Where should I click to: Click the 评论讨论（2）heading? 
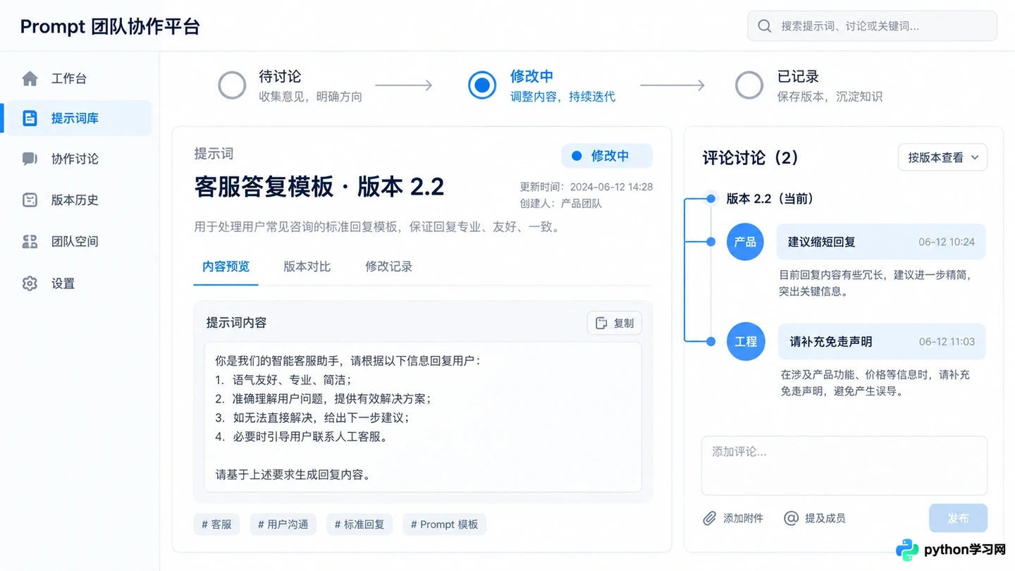tap(751, 157)
